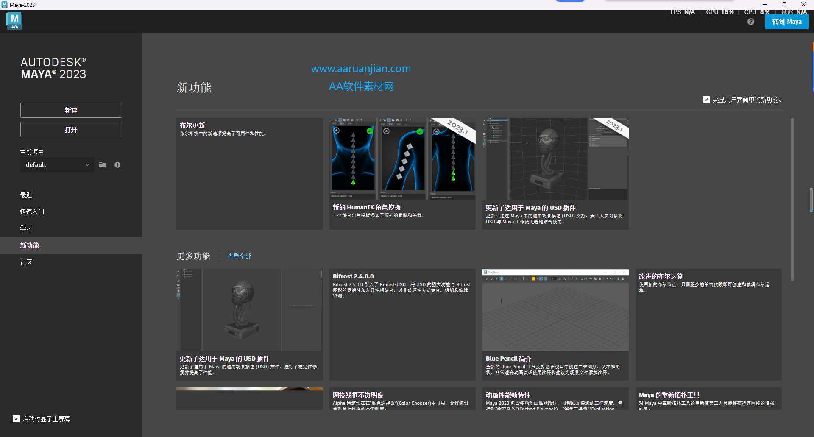Visit the www.aaruanjian.com link
The width and height of the screenshot is (814, 437).
click(361, 68)
